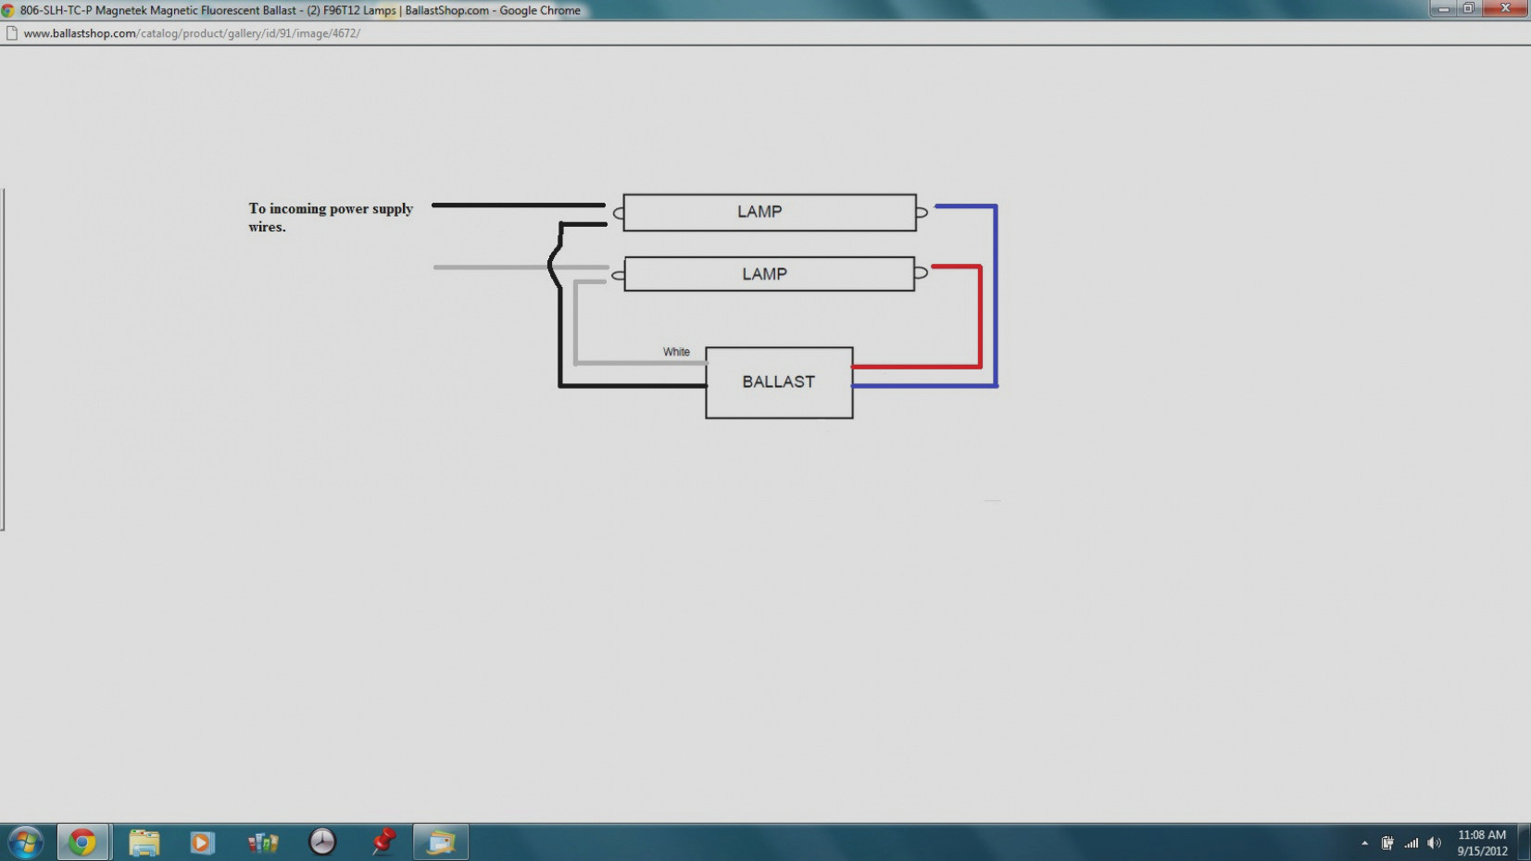Open Windows Explorer folder icon in taskbar

click(144, 842)
